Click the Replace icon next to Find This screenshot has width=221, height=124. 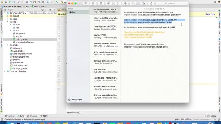[43, 2]
